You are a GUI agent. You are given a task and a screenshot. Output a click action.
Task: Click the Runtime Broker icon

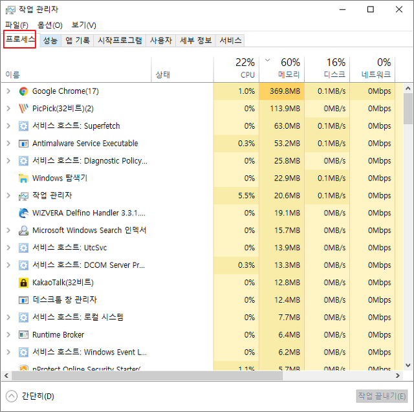tap(23, 335)
